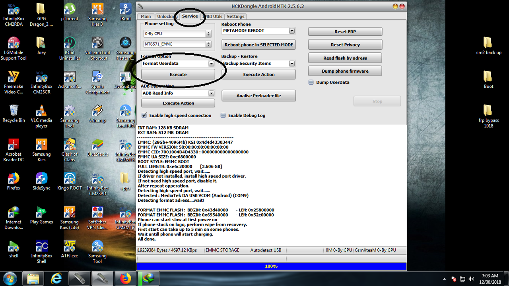Select the IObit Uninstaller desktop icon
Image resolution: width=509 pixels, height=286 pixels.
pos(70,48)
